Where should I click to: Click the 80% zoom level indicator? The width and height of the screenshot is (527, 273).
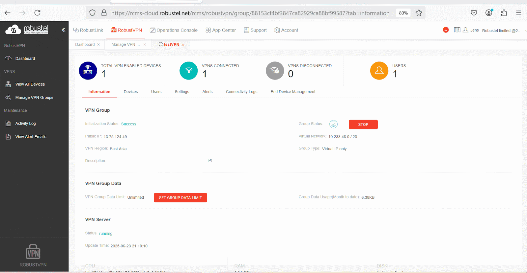coord(403,13)
